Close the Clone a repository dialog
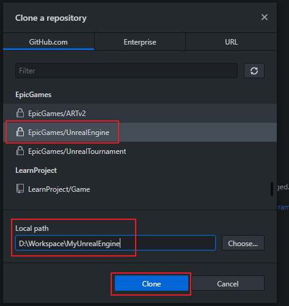This screenshot has height=306, width=289. tap(265, 17)
